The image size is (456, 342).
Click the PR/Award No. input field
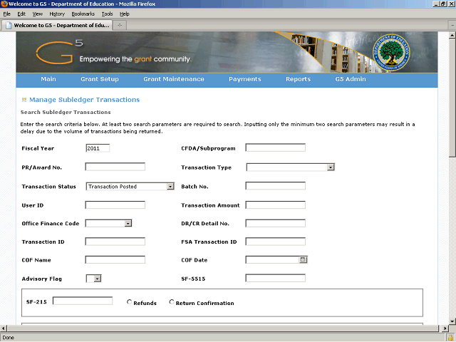coord(115,167)
